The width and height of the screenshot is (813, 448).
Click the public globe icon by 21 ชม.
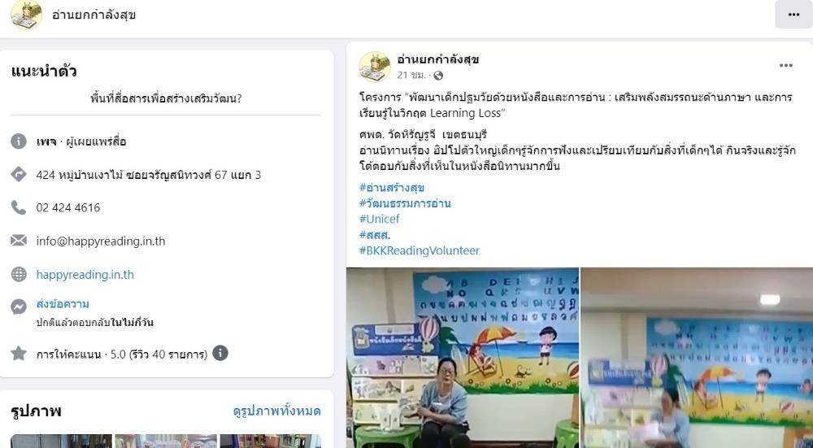[x=438, y=76]
